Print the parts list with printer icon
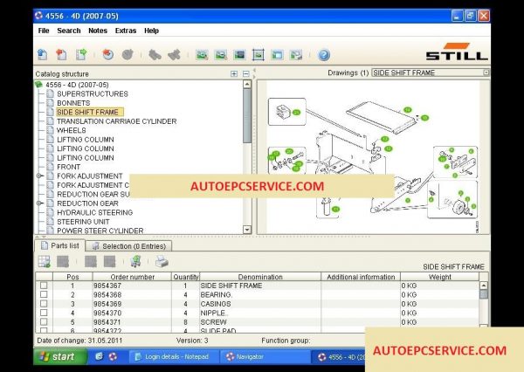Screen dimensions: 524x372 [162, 261]
